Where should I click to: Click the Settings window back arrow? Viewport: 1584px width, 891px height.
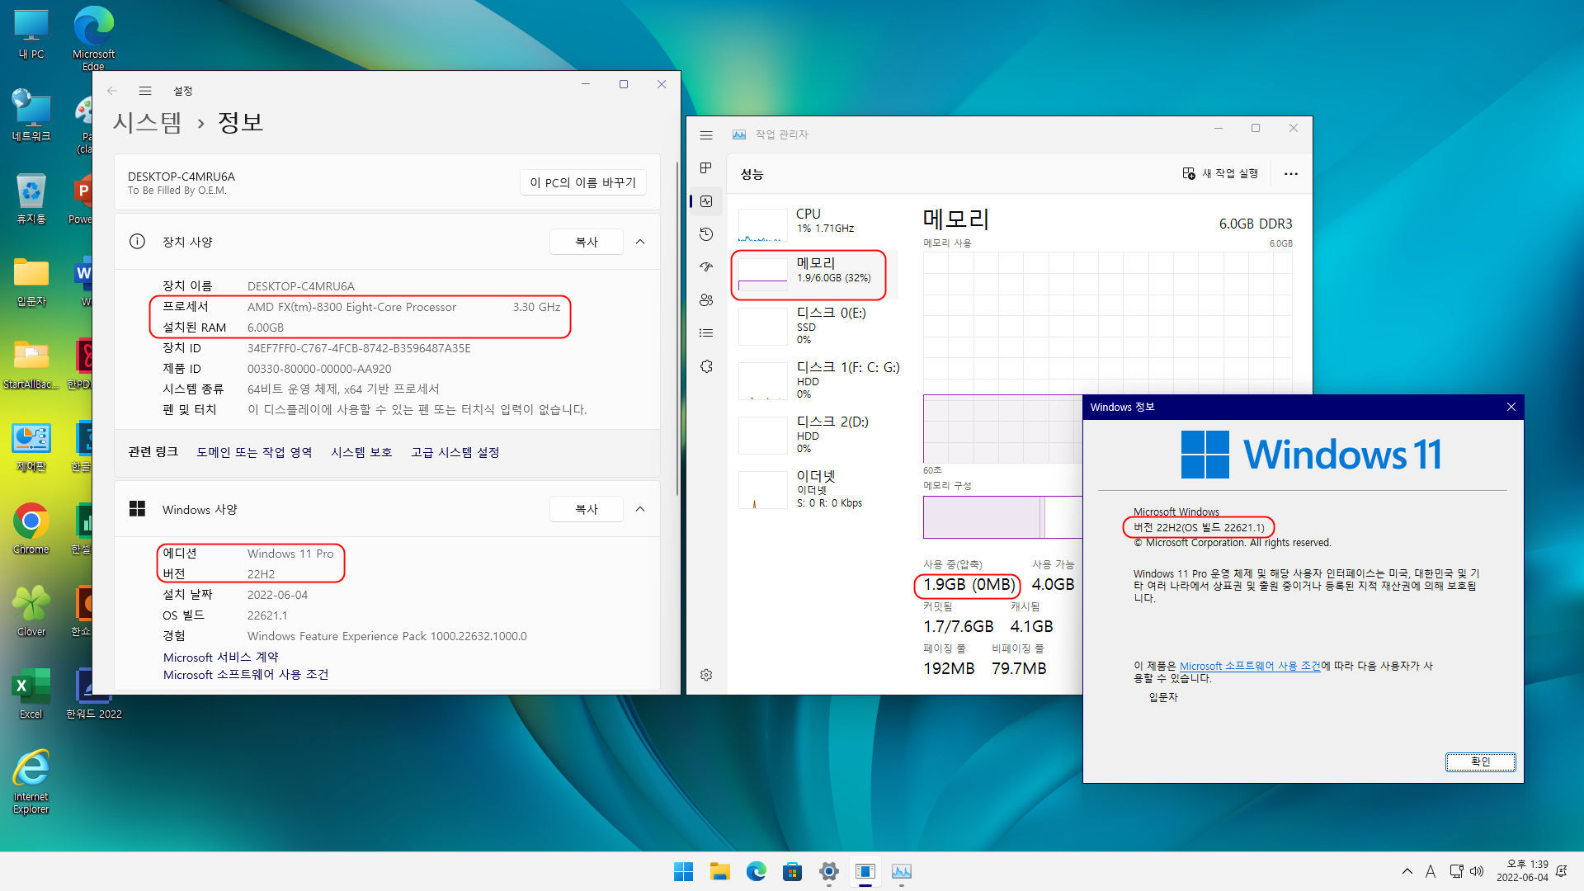(x=112, y=91)
